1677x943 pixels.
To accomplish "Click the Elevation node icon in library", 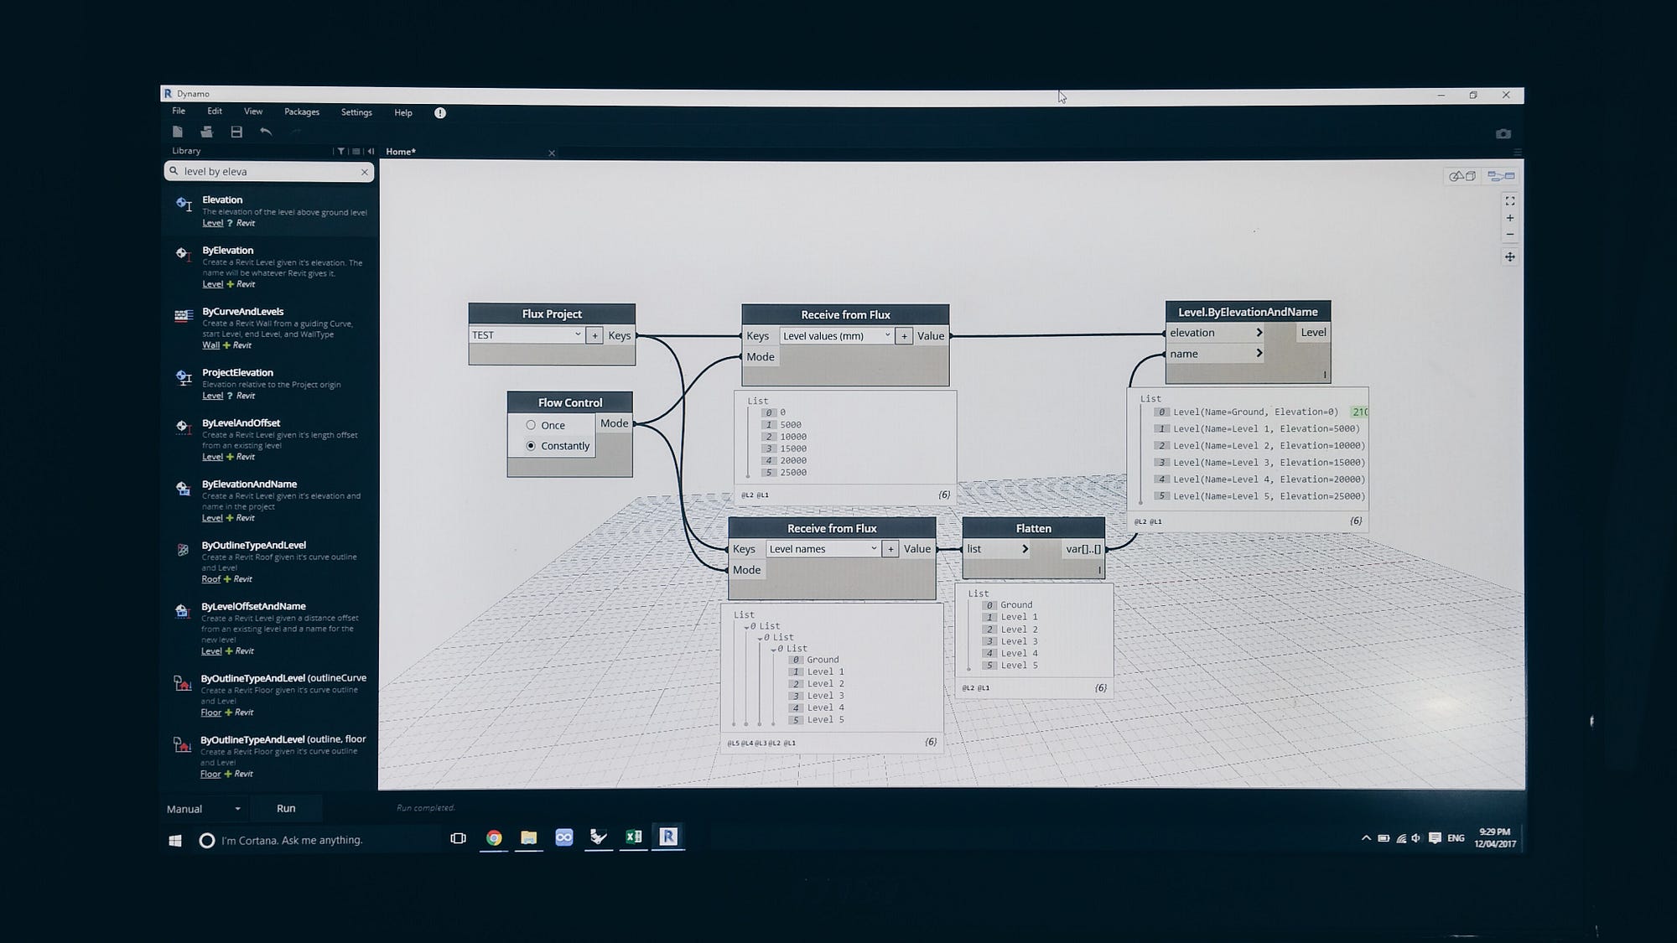I will 184,204.
